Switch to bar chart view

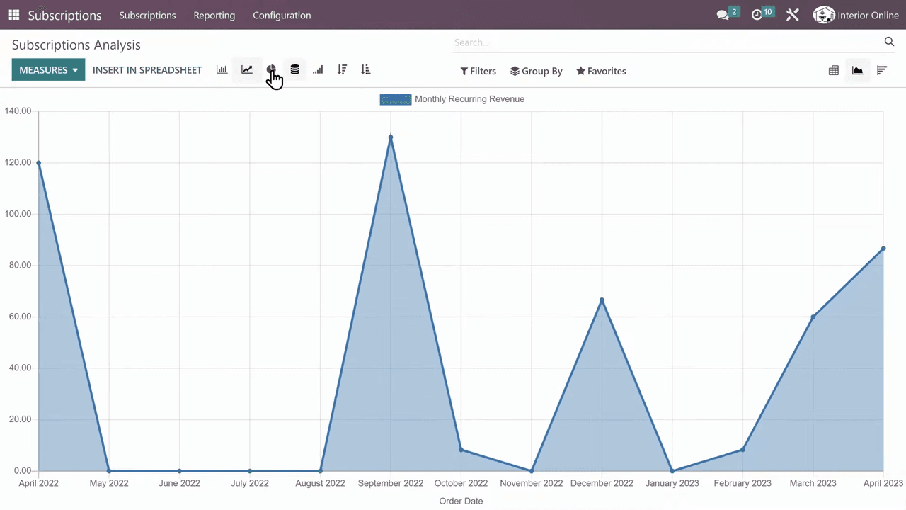coord(222,69)
